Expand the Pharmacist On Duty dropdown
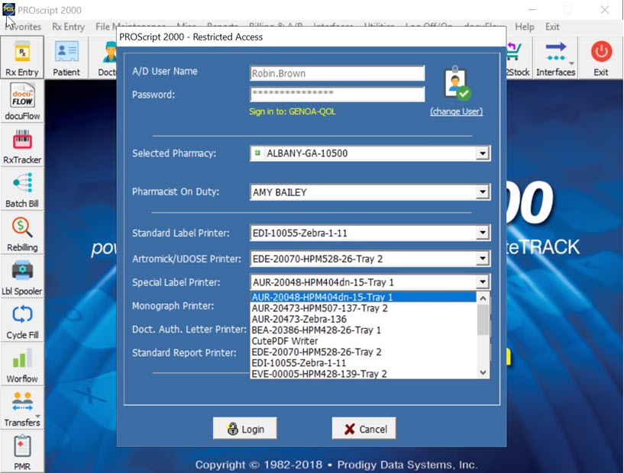This screenshot has width=624, height=473. click(x=482, y=193)
